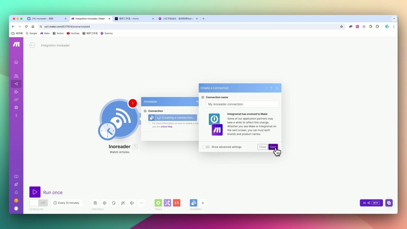Open the Connections link icon in sidebar

[x=16, y=100]
